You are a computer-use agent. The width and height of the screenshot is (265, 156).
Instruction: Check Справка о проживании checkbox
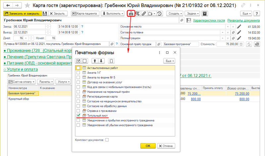78,111
